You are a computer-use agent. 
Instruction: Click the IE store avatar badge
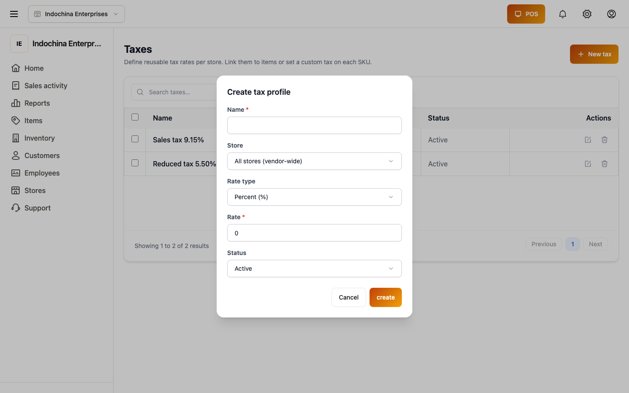click(19, 44)
